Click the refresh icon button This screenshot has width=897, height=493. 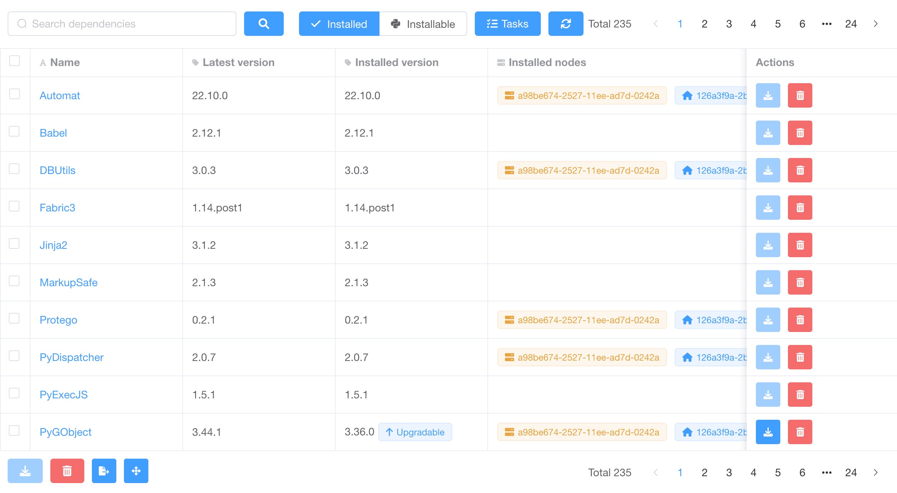point(566,24)
